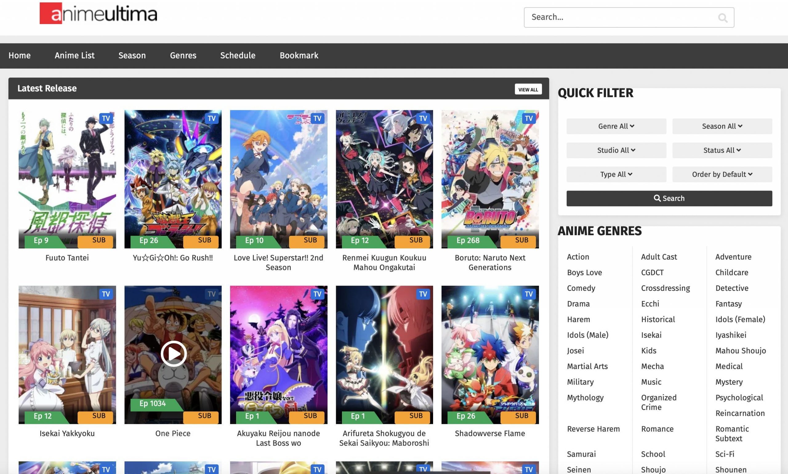Click the Bookmark navigation icon
Viewport: 788px width, 474px height.
point(298,55)
